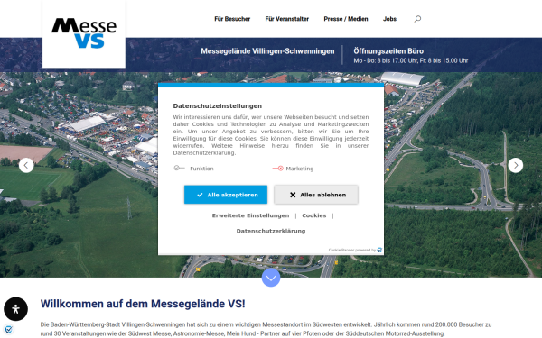Open the accessibility widget icon
Image resolution: width=542 pixels, height=338 pixels.
(x=15, y=309)
